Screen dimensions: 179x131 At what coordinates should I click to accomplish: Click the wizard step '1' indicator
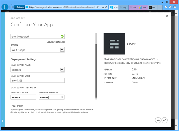pyautogui.click(x=3, y=121)
